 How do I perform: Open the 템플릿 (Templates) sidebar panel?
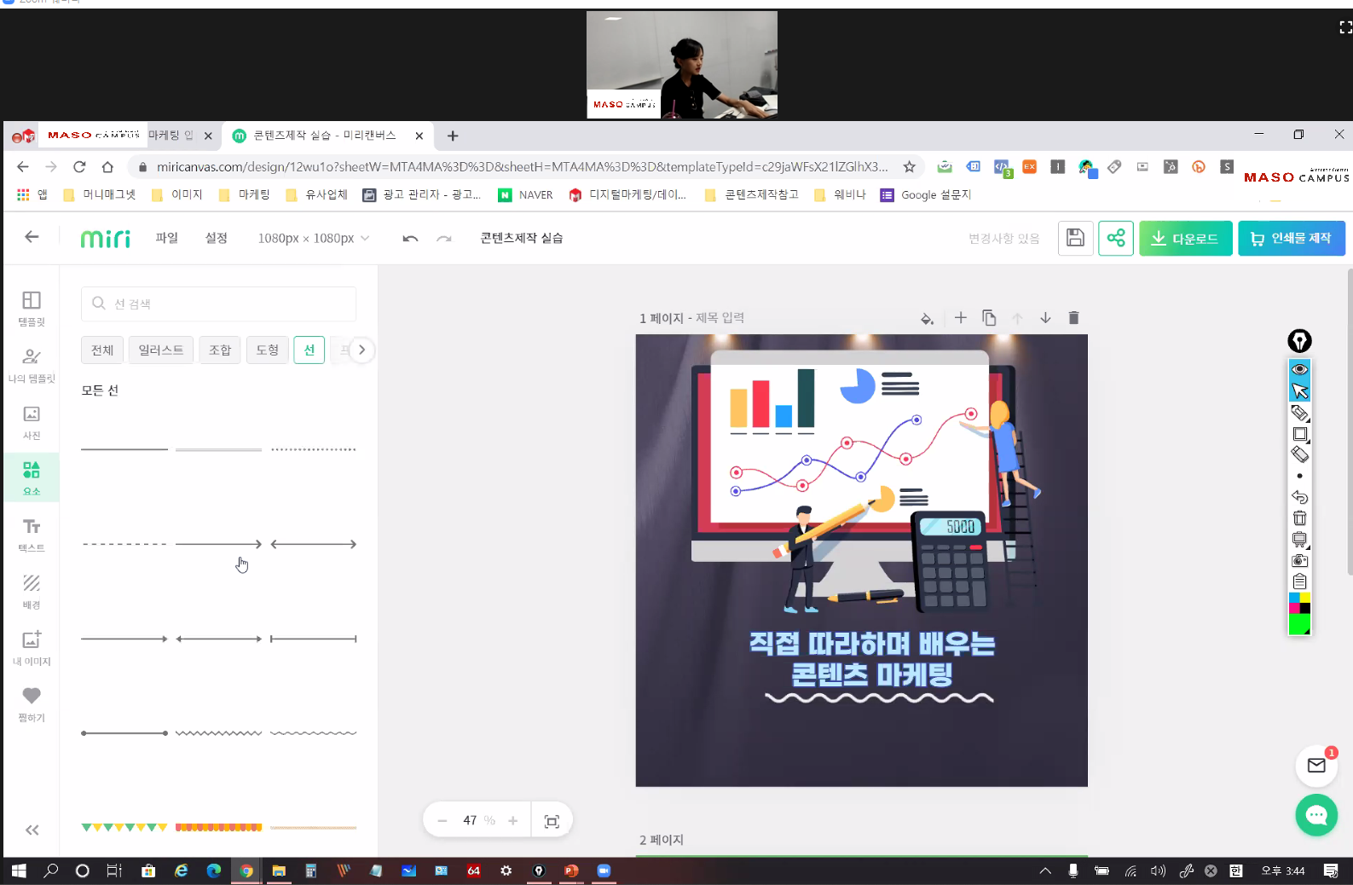point(32,309)
